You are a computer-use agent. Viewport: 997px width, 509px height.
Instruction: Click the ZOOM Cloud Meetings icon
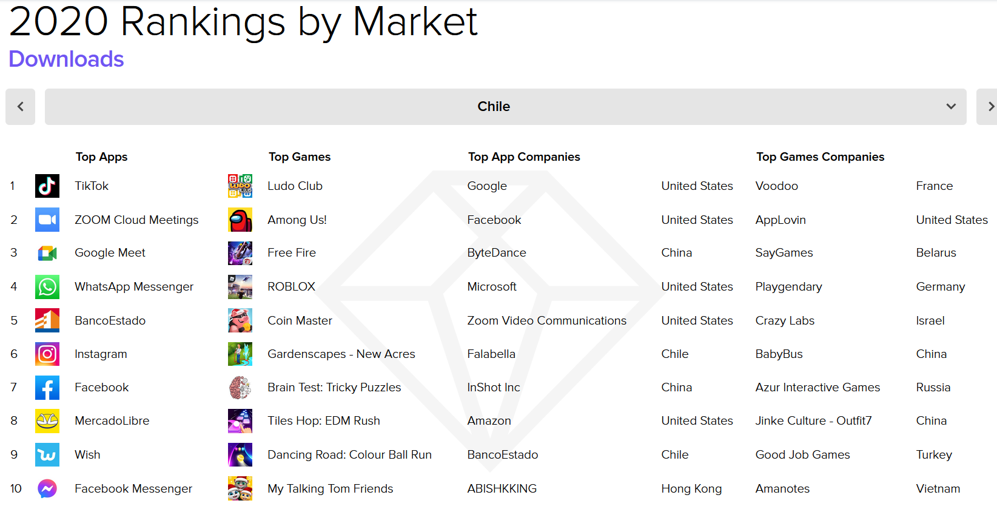[x=47, y=220]
